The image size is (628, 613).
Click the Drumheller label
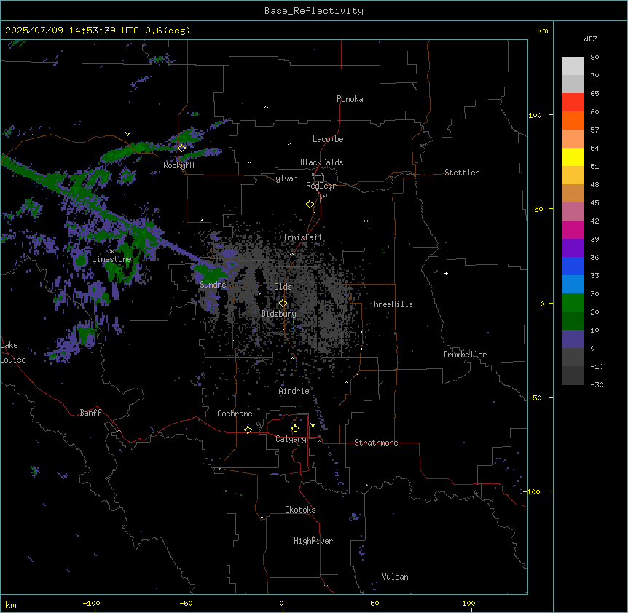pyautogui.click(x=465, y=355)
